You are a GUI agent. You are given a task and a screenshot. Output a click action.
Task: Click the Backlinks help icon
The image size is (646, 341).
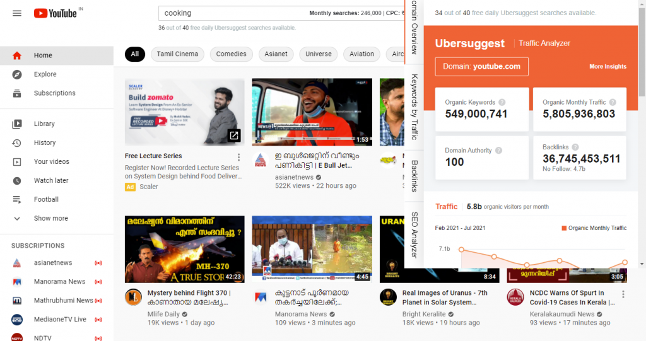tap(575, 147)
